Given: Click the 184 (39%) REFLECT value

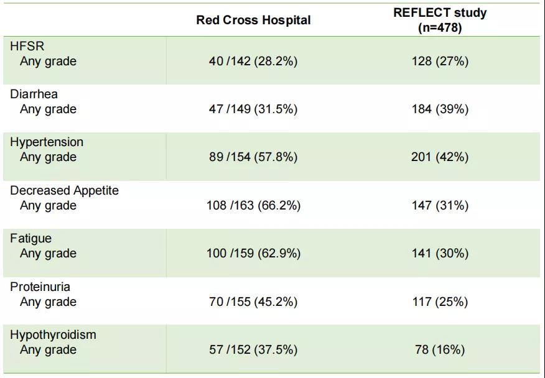Looking at the screenshot, I should click(x=439, y=109).
